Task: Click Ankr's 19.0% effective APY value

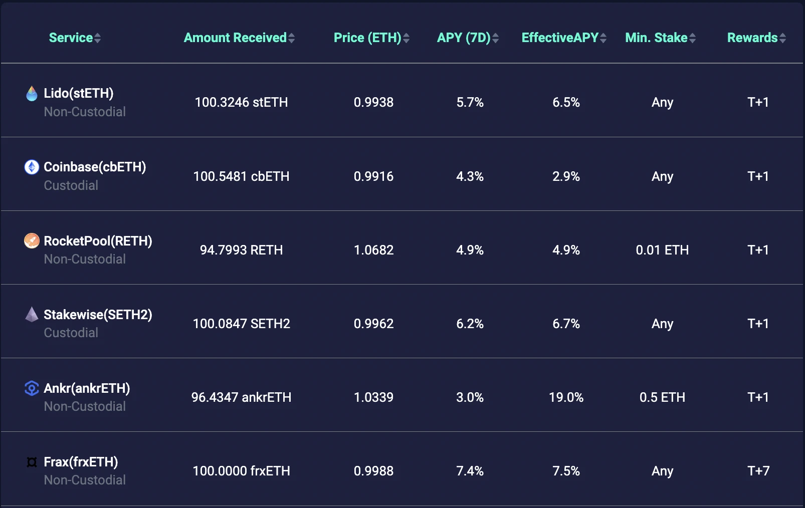Action: [x=566, y=397]
